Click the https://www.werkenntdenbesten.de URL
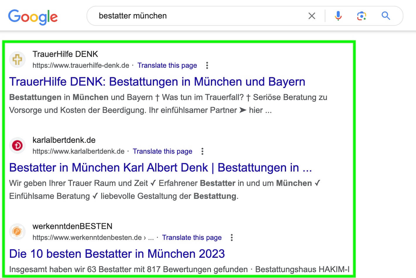416x278 pixels. coord(87,238)
